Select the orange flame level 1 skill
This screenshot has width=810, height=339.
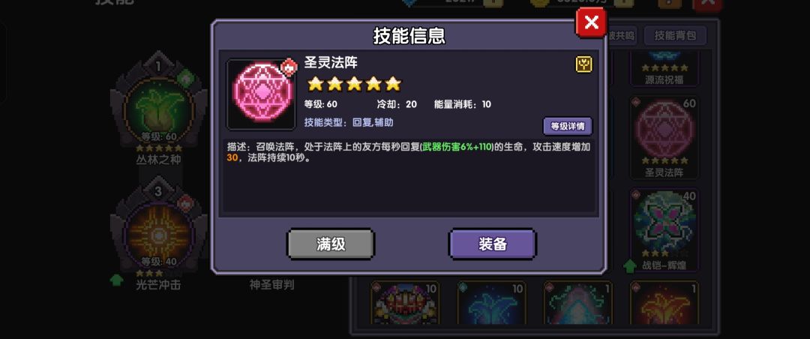664,303
